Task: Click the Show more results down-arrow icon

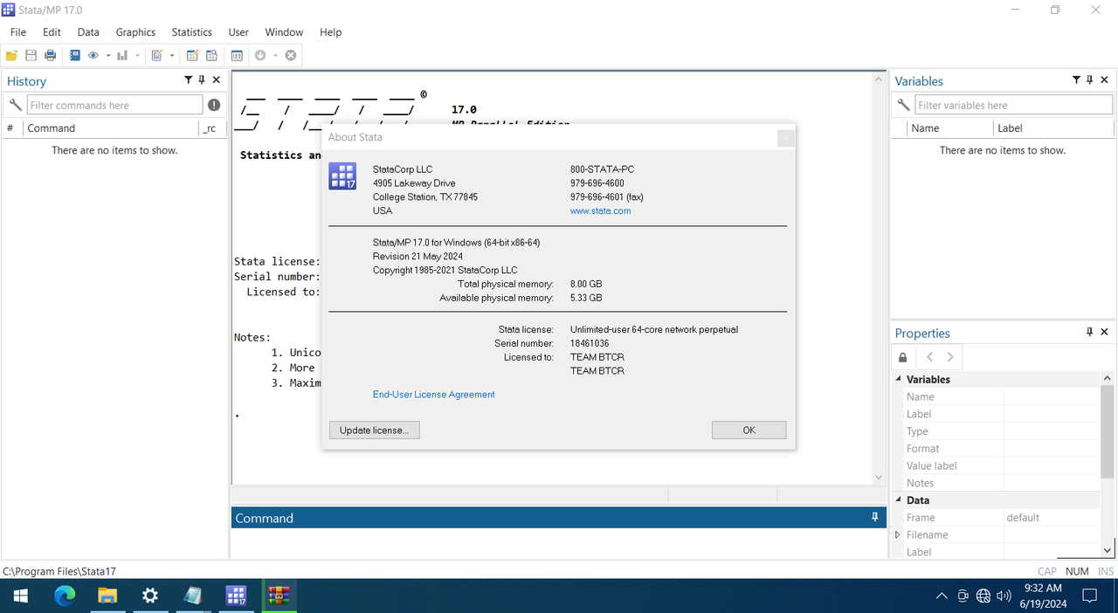Action: click(260, 56)
